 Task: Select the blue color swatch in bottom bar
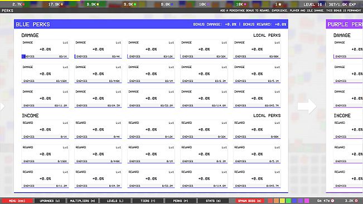(x=294, y=201)
